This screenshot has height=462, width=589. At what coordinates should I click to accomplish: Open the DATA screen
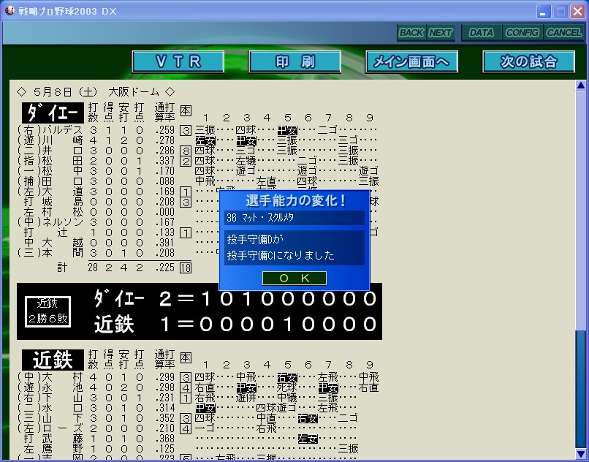[x=482, y=33]
